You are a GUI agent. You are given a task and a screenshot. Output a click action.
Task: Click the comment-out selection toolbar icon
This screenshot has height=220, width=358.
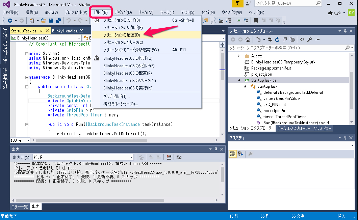(x=238, y=21)
